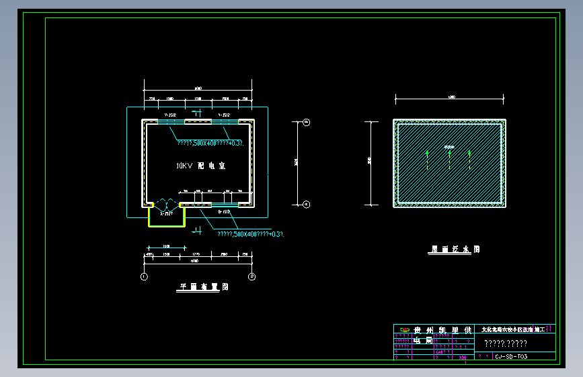Click the 1:50 scale value in title block

point(463,358)
